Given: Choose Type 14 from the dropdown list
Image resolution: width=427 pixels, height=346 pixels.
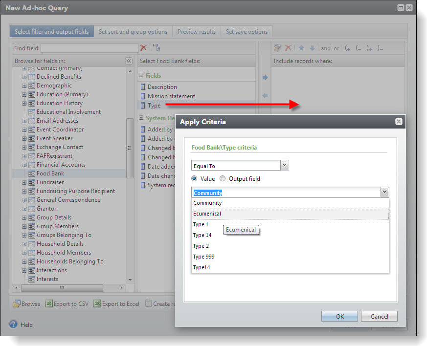Looking at the screenshot, I should point(291,235).
